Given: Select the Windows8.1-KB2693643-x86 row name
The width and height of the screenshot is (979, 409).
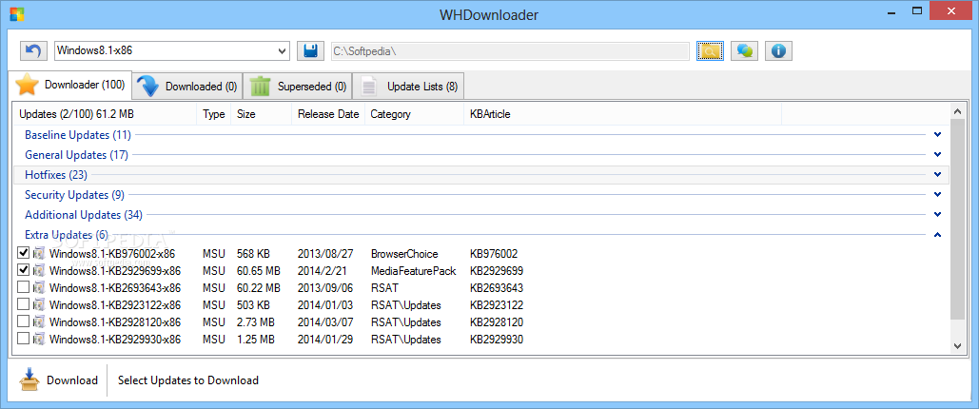Looking at the screenshot, I should (x=115, y=288).
